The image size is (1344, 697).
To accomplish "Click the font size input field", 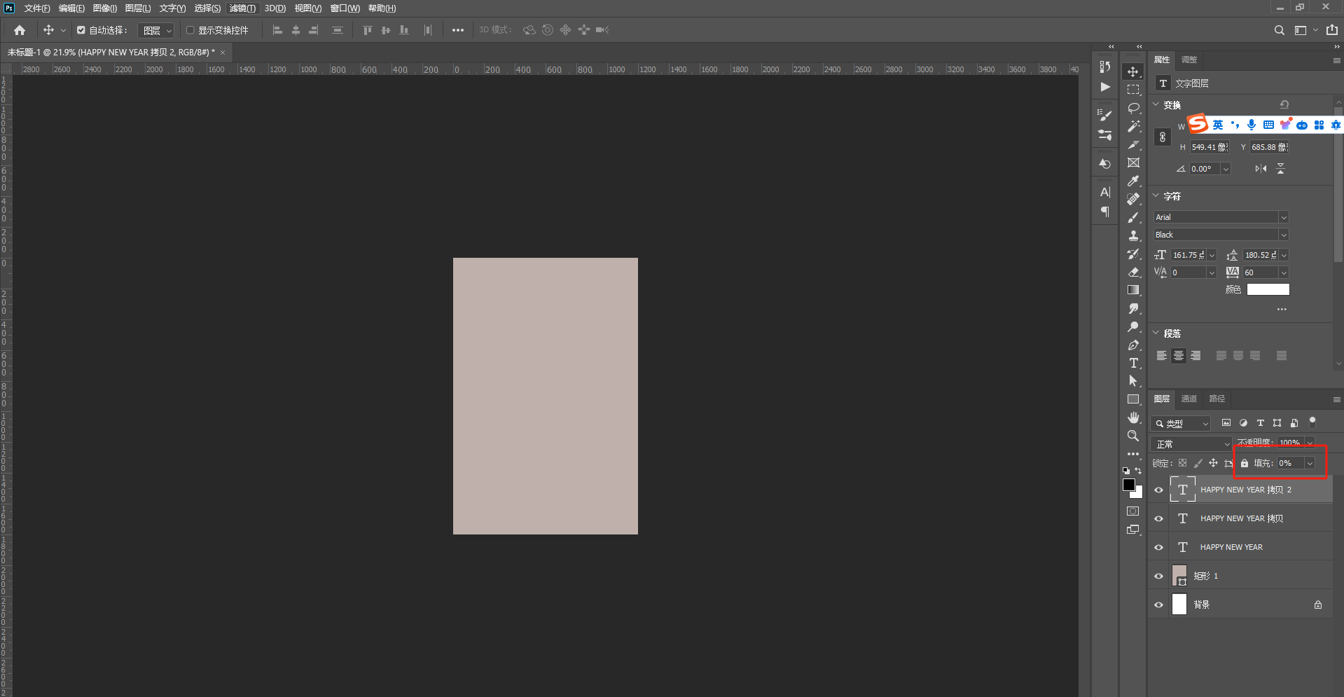I will coord(1188,255).
